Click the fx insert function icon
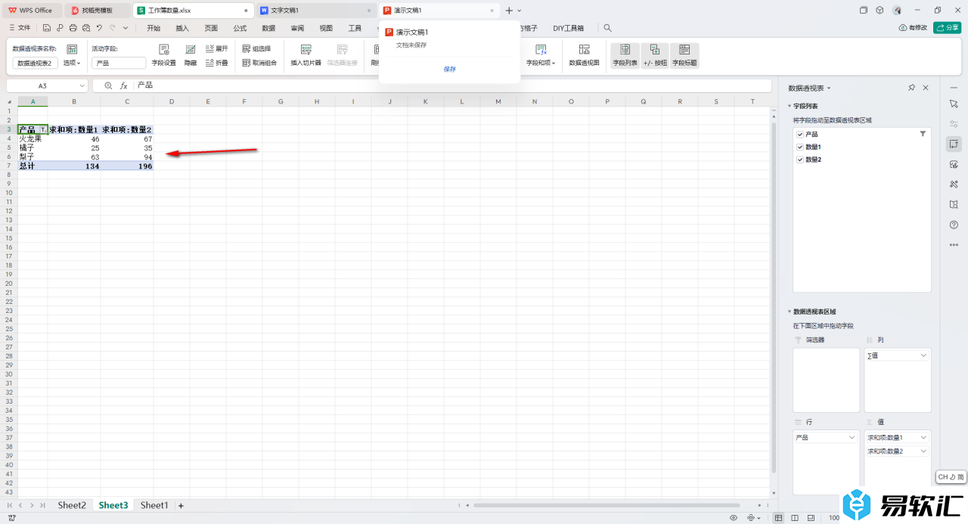Image resolution: width=968 pixels, height=524 pixels. pos(124,86)
